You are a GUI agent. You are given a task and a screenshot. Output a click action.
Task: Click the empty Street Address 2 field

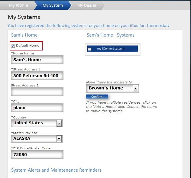[x=37, y=92]
